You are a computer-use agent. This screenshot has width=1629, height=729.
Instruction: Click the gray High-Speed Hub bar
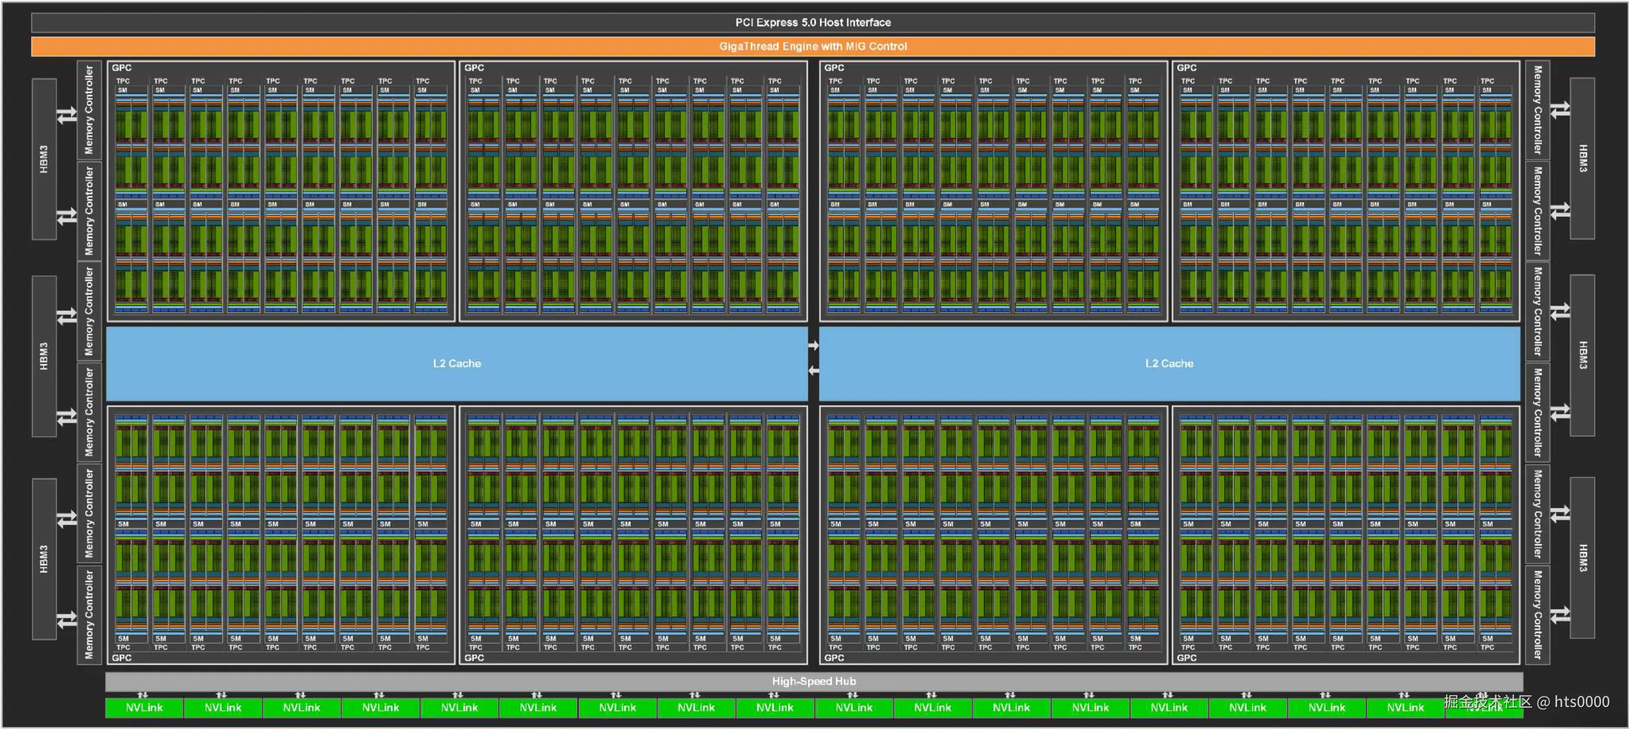click(x=813, y=681)
